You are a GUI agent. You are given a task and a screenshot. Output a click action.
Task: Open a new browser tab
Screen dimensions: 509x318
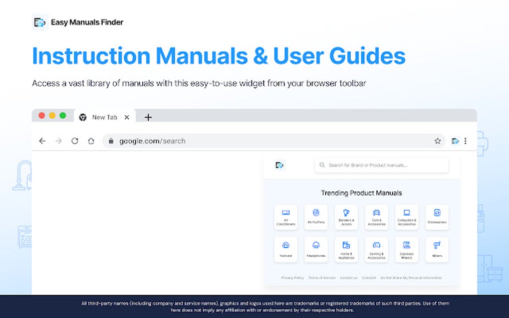point(148,117)
